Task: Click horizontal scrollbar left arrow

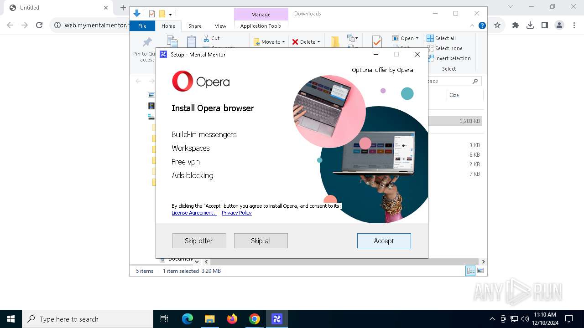Action: pyautogui.click(x=206, y=261)
